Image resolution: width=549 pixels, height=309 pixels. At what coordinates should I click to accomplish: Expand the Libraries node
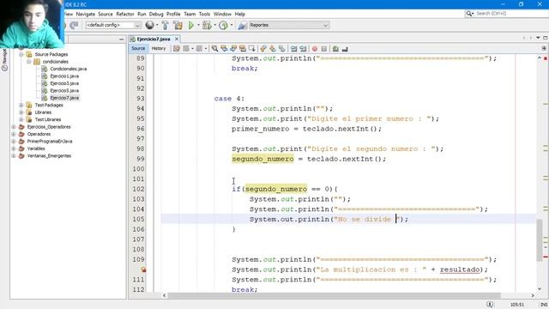tap(21, 112)
